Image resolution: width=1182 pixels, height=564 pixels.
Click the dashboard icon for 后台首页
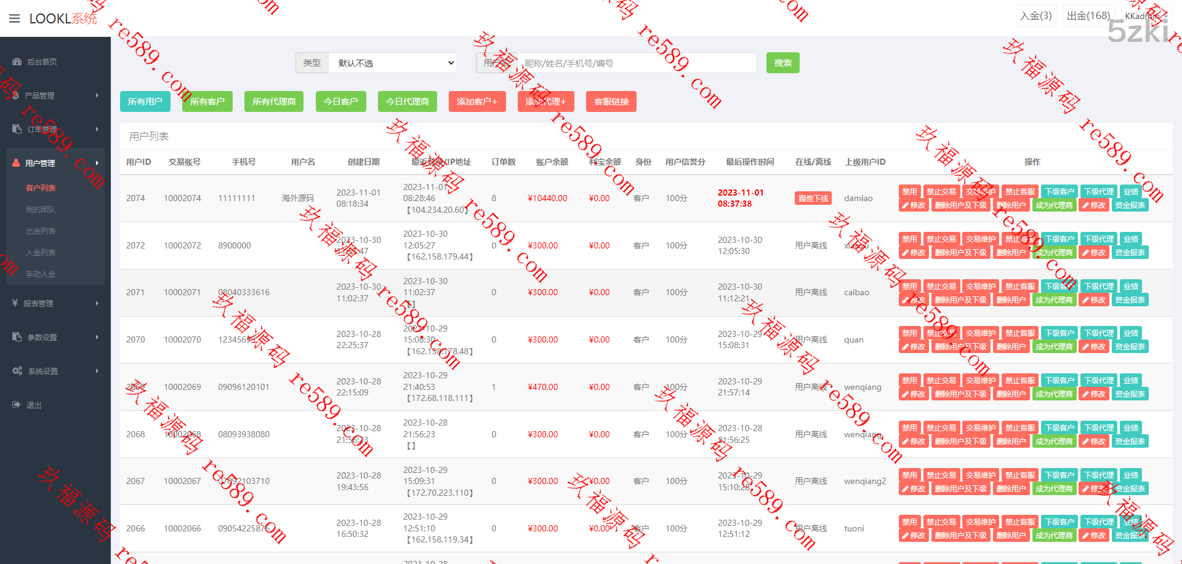coord(17,62)
